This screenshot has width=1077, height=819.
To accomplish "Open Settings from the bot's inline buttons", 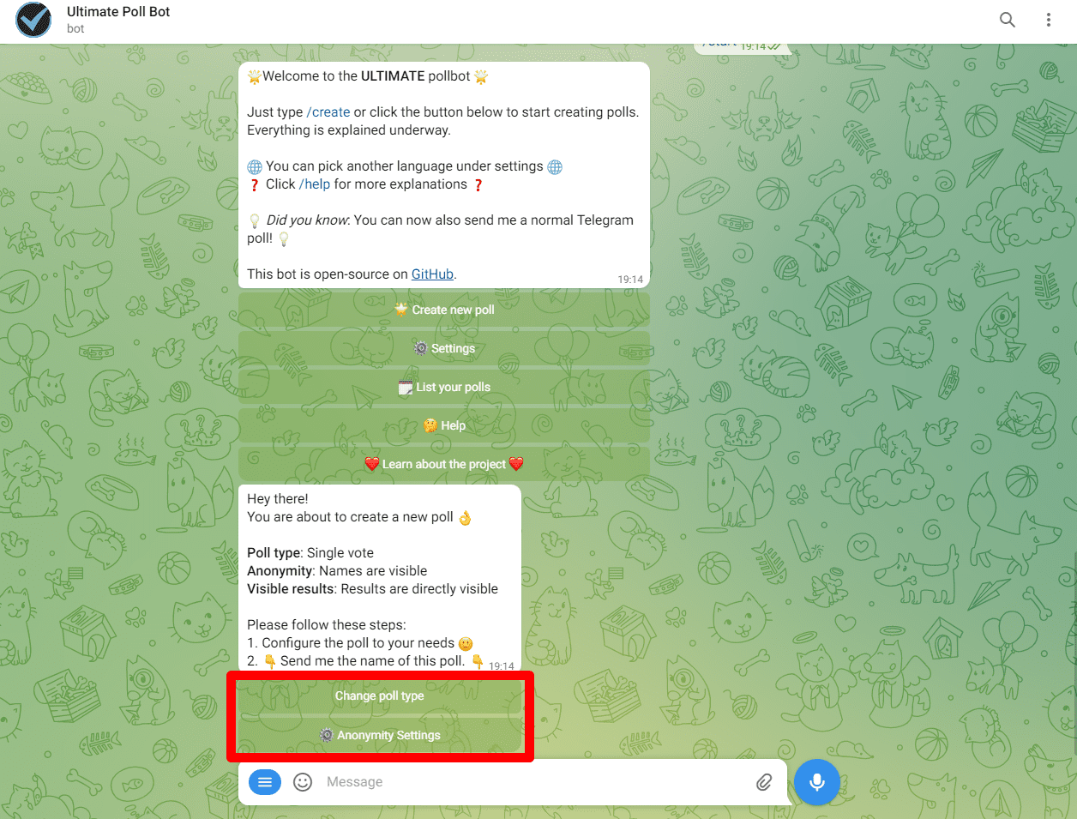I will [443, 348].
